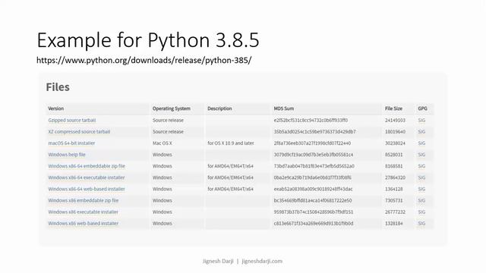Download Windows x86-64 executable installer

[87, 177]
